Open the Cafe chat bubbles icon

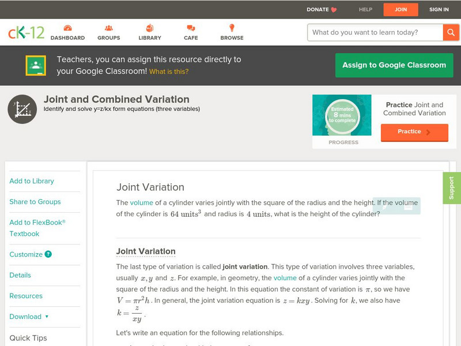(191, 28)
